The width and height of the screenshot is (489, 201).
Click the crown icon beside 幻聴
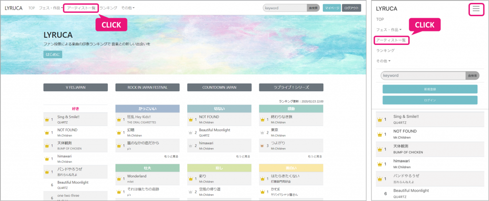pos(118,132)
